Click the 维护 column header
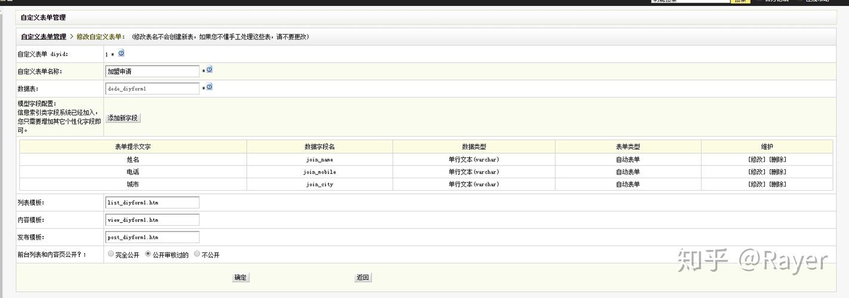Image resolution: width=849 pixels, height=298 pixels. [767, 147]
